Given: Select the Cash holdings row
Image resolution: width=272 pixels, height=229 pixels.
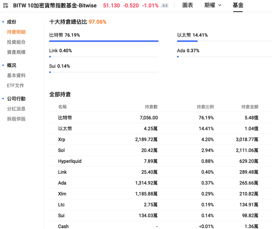Looking at the screenshot, I should click(160, 226).
